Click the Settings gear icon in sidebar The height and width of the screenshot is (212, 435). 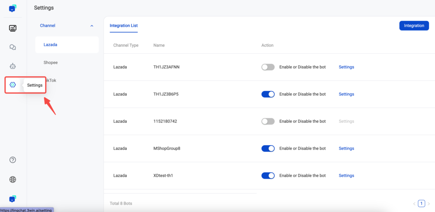[12, 85]
